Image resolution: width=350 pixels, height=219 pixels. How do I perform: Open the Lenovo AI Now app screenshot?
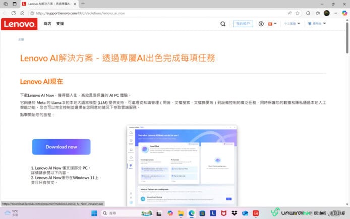[x=182, y=166]
